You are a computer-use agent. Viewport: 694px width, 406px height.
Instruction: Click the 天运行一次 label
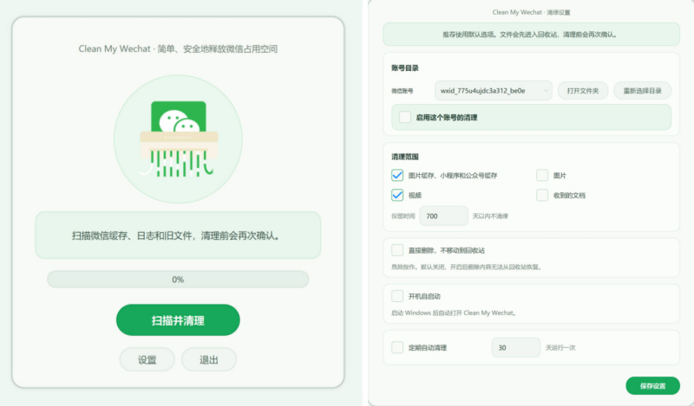[x=560, y=348]
